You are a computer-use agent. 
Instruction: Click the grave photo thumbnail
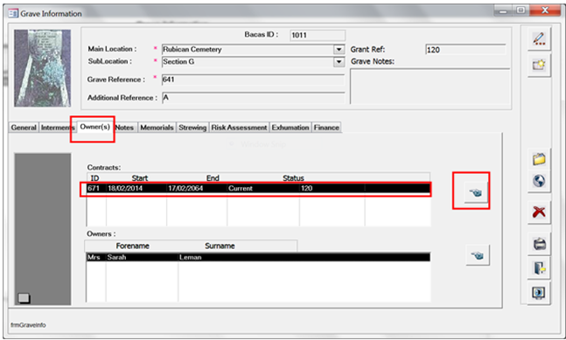tap(43, 68)
